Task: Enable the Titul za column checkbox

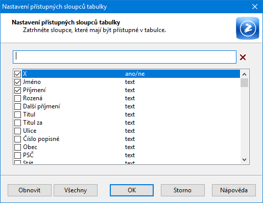Action: pyautogui.click(x=17, y=123)
